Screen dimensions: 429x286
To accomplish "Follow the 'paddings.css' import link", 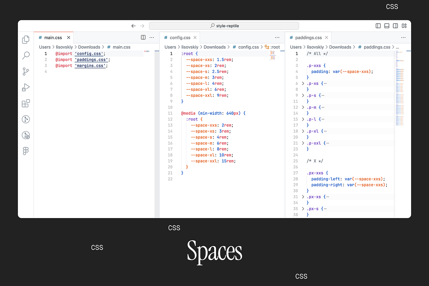I will [x=89, y=60].
